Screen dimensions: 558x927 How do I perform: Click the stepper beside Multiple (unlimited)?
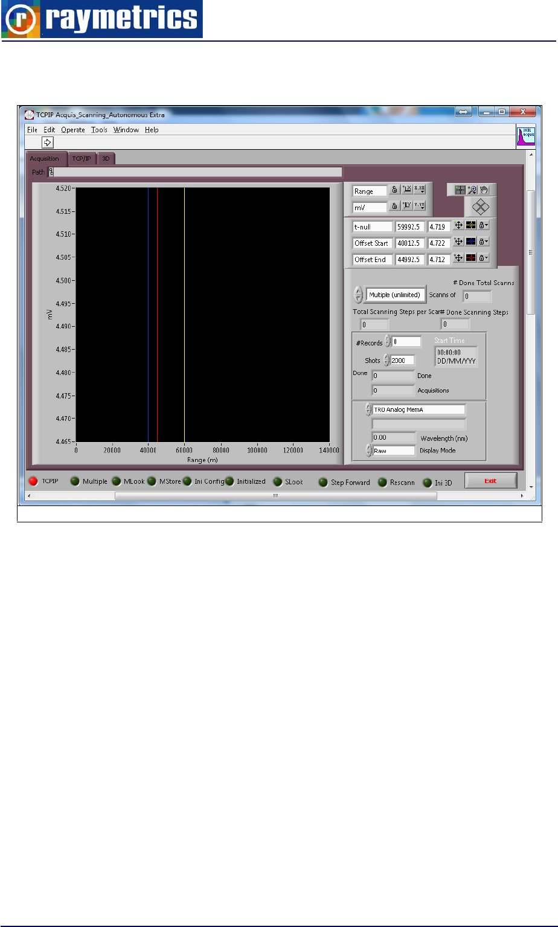359,295
